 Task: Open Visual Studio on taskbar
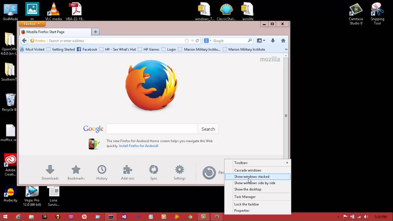tap(124, 217)
